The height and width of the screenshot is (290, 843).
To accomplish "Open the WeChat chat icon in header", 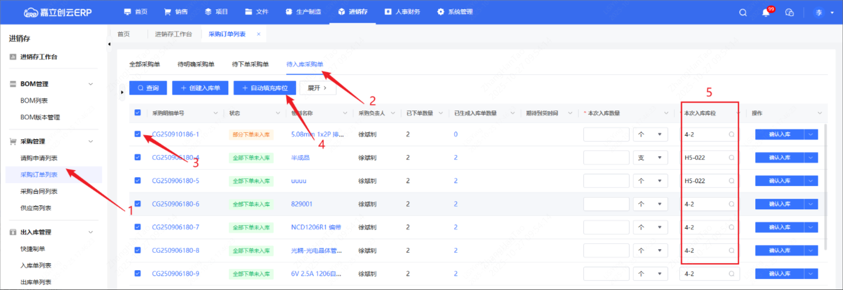I will [789, 12].
